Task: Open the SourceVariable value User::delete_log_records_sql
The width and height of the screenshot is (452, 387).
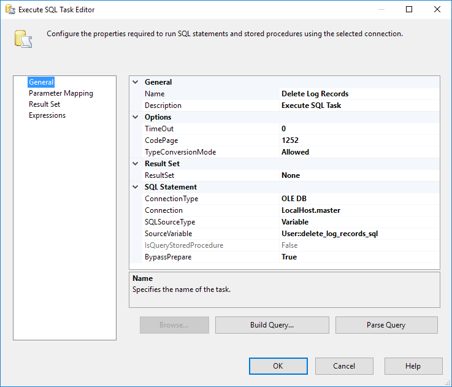Action: [x=359, y=234]
